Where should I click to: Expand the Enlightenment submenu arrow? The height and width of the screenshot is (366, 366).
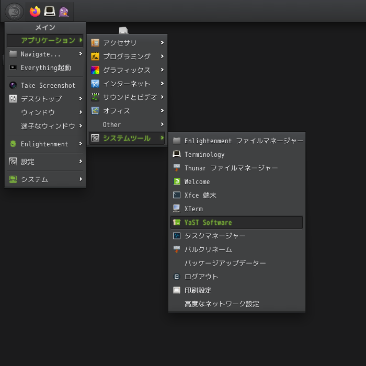point(81,144)
